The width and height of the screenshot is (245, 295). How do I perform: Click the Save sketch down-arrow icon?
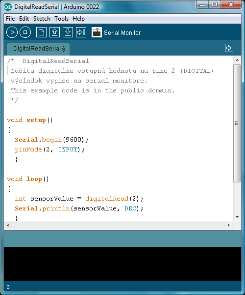tap(68, 32)
